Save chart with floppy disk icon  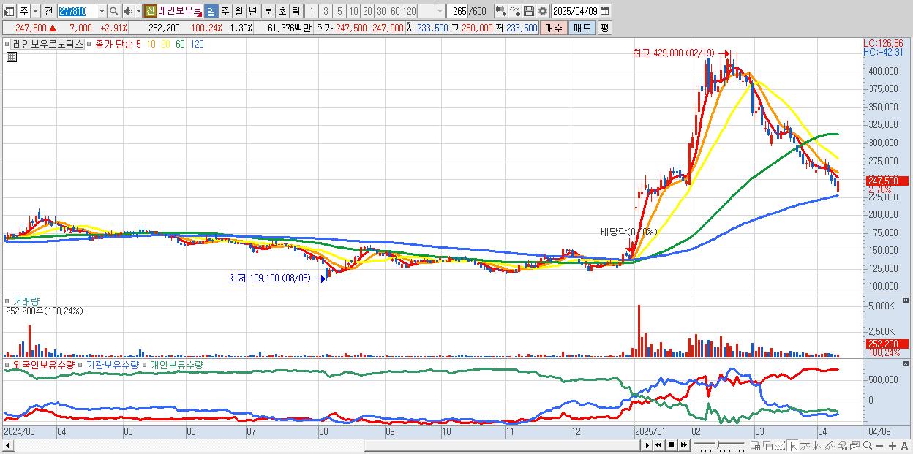coord(529,11)
